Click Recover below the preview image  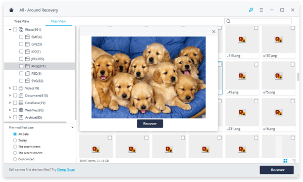pos(150,123)
